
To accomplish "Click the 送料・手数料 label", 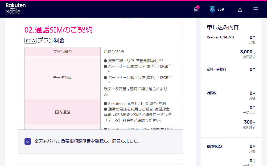I will point(216,69).
